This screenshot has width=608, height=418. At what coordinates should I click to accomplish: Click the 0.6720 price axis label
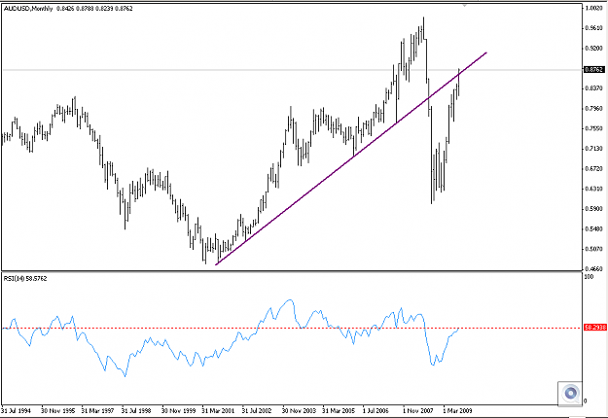593,168
